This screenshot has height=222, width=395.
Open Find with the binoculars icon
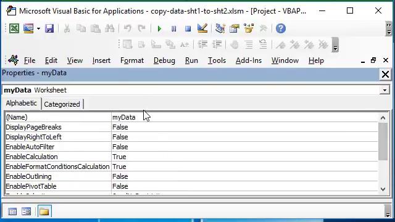pos(110,28)
